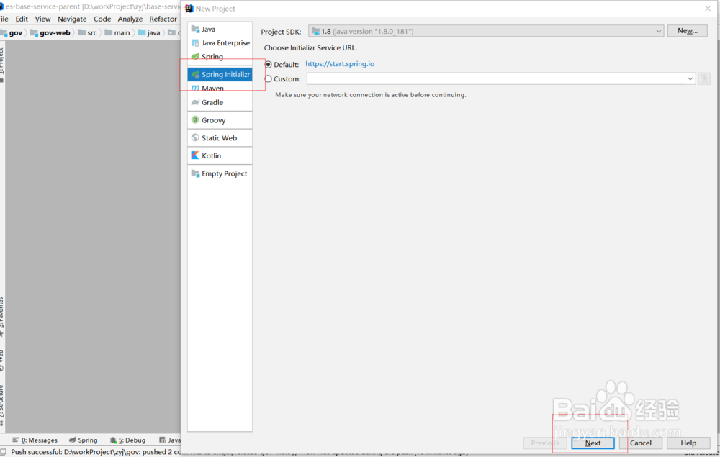Image resolution: width=720 pixels, height=457 pixels.
Task: Open the Refactor menu in IntelliJ
Action: point(163,19)
